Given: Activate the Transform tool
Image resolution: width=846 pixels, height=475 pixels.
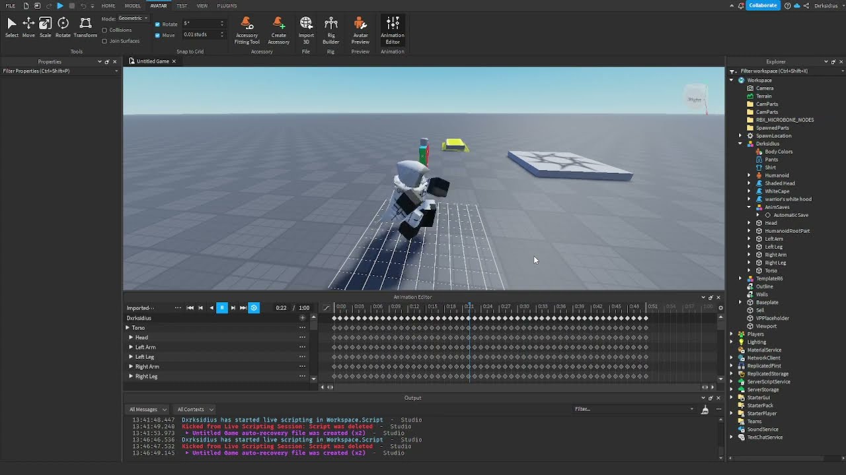Looking at the screenshot, I should click(85, 27).
